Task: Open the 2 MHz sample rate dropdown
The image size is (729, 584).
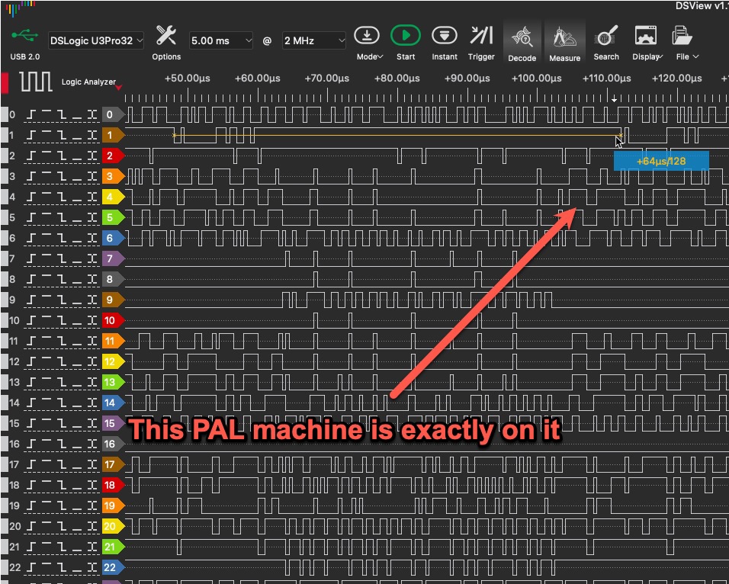Action: (314, 40)
